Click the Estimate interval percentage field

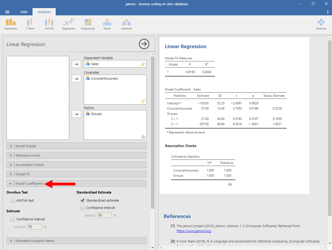[x=34, y=227]
